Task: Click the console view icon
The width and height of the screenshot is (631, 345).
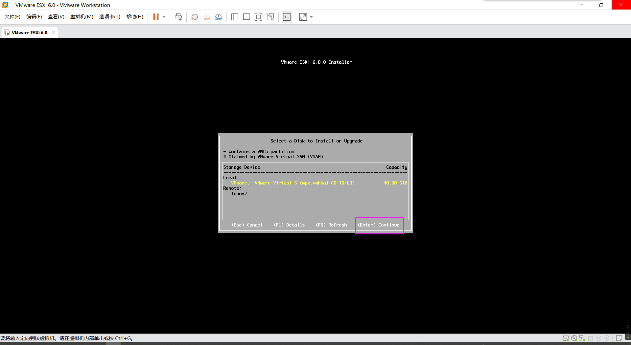Action: (x=287, y=17)
